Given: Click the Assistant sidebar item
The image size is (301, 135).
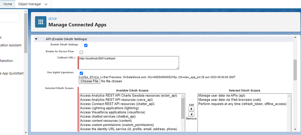Looking at the screenshot, I should [x=11, y=45].
